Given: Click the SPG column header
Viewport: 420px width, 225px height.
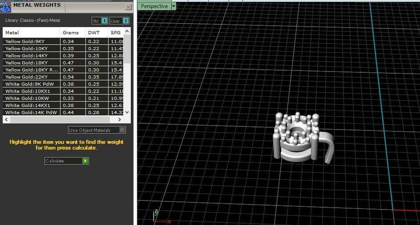Looking at the screenshot, I should coord(116,32).
